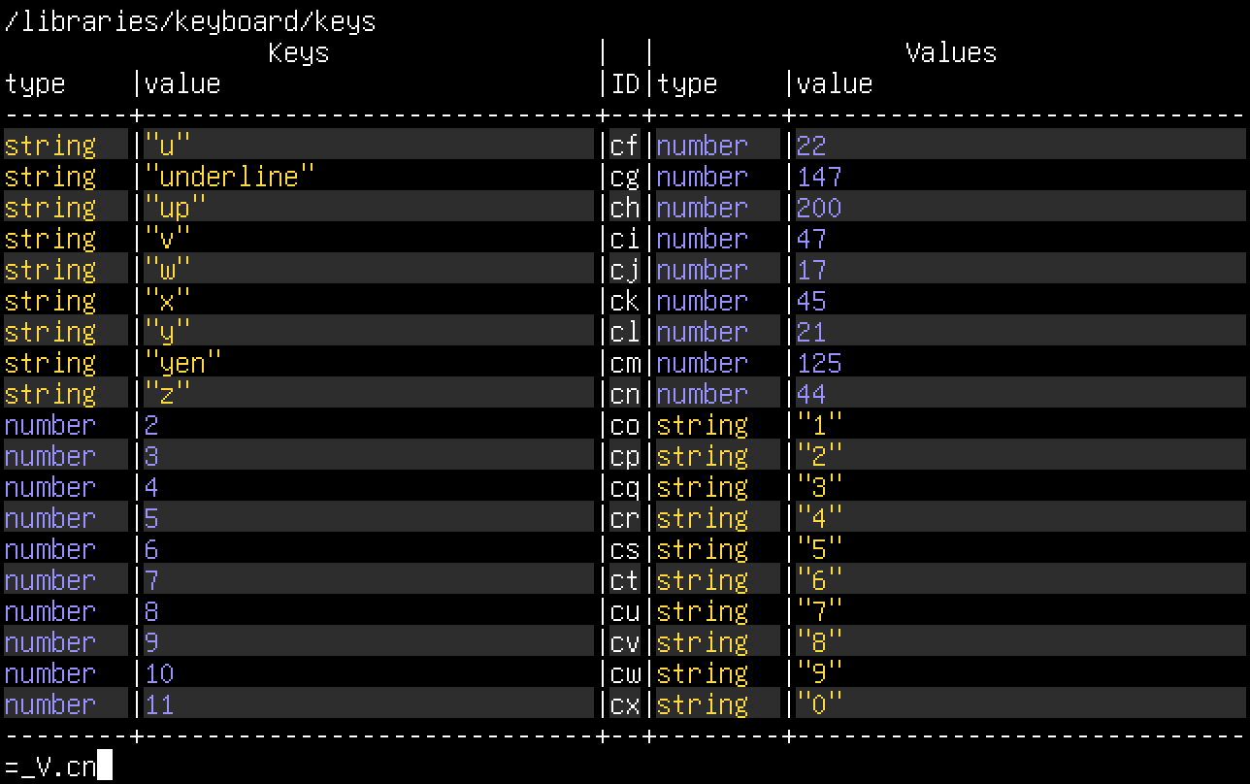The width and height of the screenshot is (1250, 784).
Task: Click the ID column header
Action: 625,83
